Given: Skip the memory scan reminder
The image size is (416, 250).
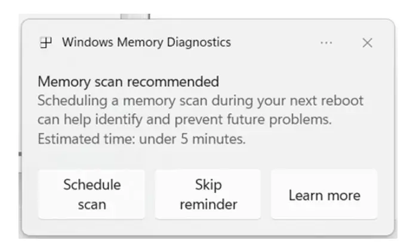Looking at the screenshot, I should tap(208, 195).
